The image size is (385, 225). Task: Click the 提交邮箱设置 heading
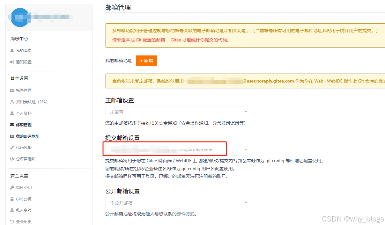pyautogui.click(x=122, y=138)
